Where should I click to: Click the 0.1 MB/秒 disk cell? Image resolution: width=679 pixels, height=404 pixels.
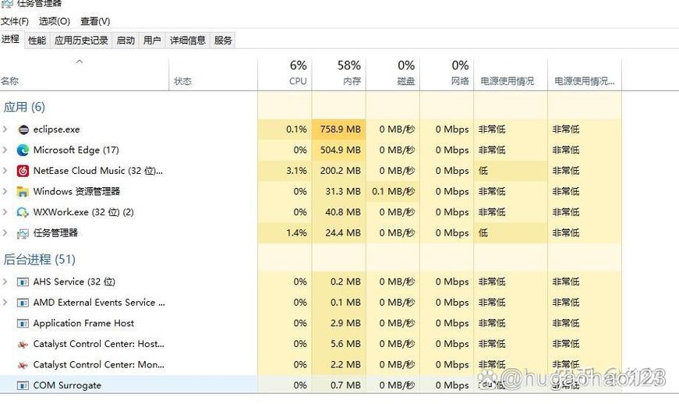coord(393,191)
